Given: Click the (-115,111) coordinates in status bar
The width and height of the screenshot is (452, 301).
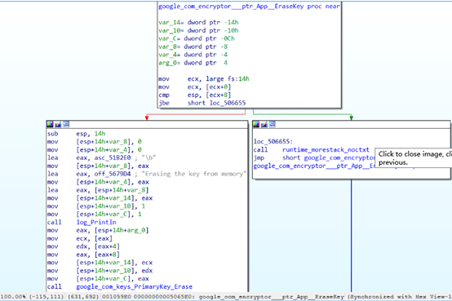Looking at the screenshot, I should pos(47,297).
